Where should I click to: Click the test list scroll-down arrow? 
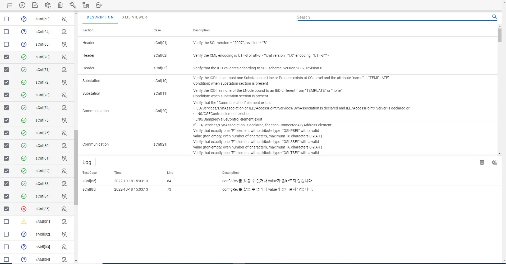pos(76,261)
